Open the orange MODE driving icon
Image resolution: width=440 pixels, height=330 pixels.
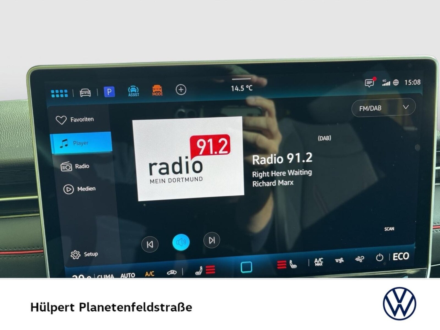coord(157,90)
